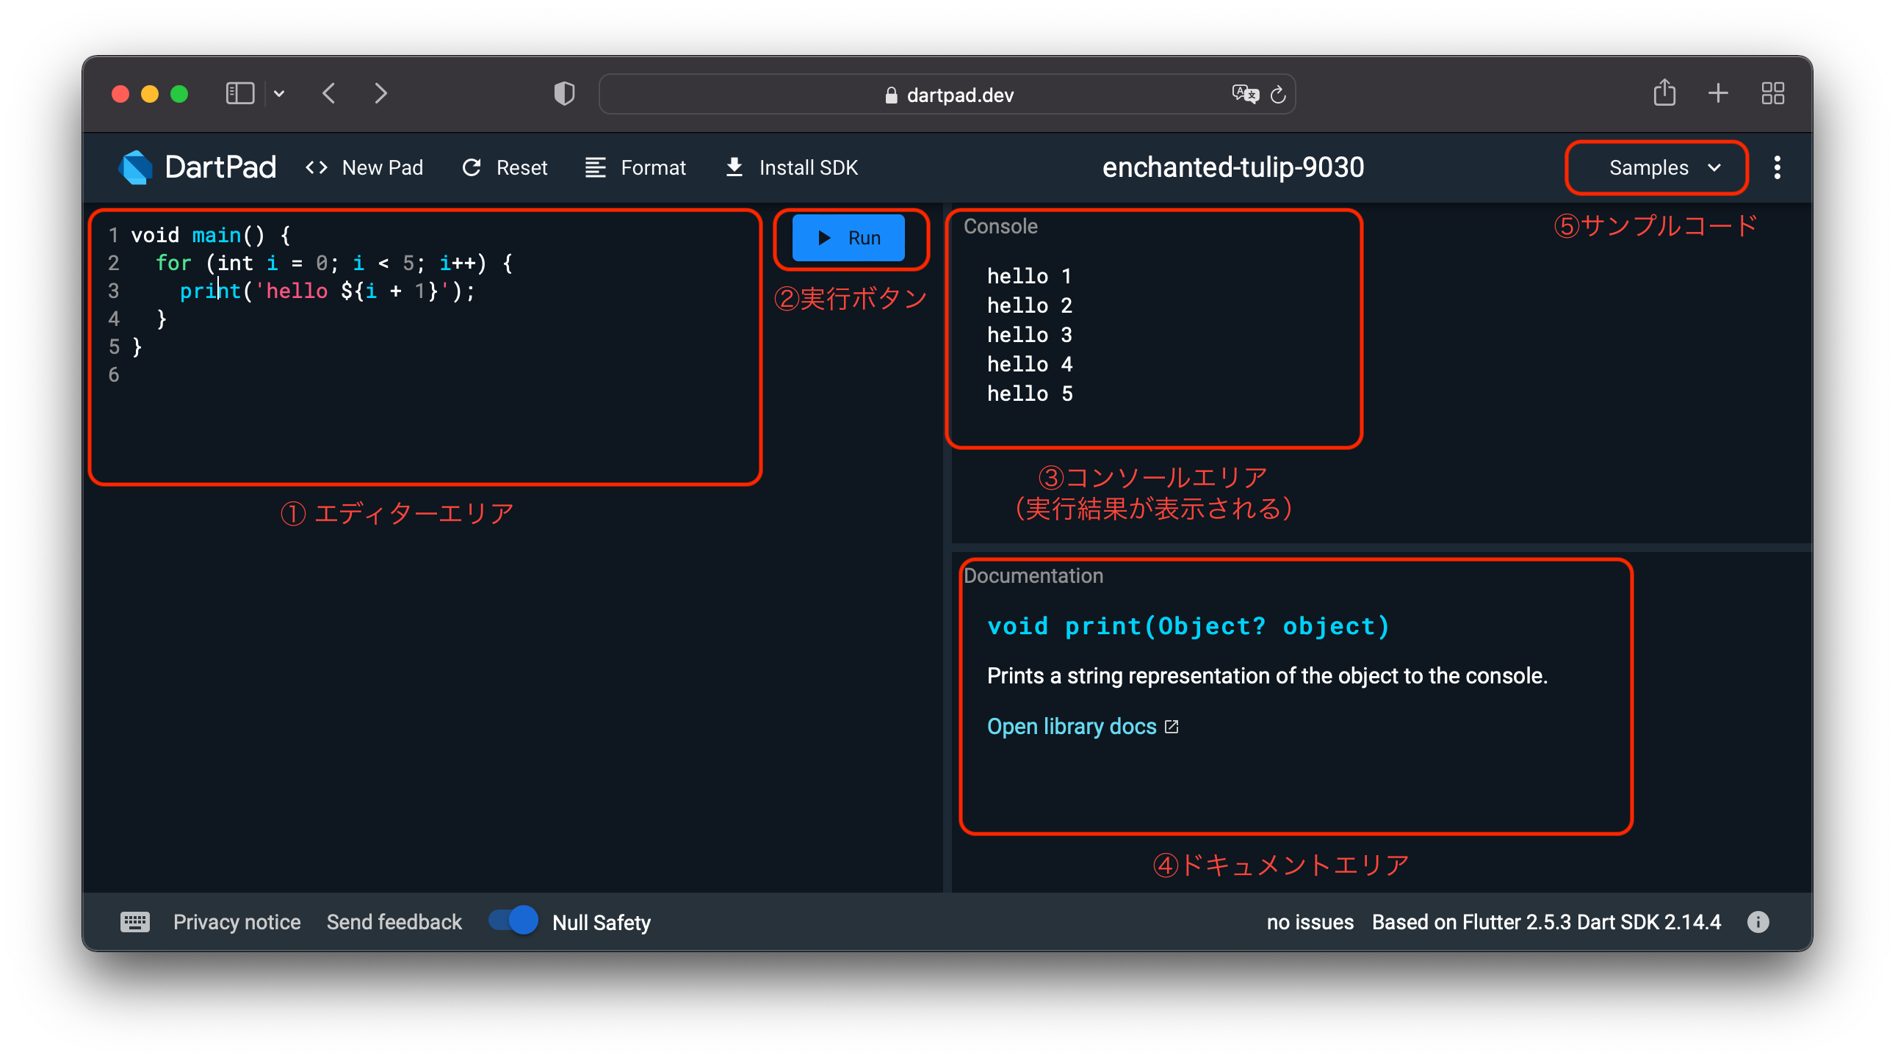
Task: Open a new tab with plus icon
Action: point(1718,93)
